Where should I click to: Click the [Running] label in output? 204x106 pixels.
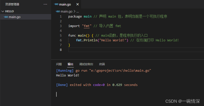65,70
